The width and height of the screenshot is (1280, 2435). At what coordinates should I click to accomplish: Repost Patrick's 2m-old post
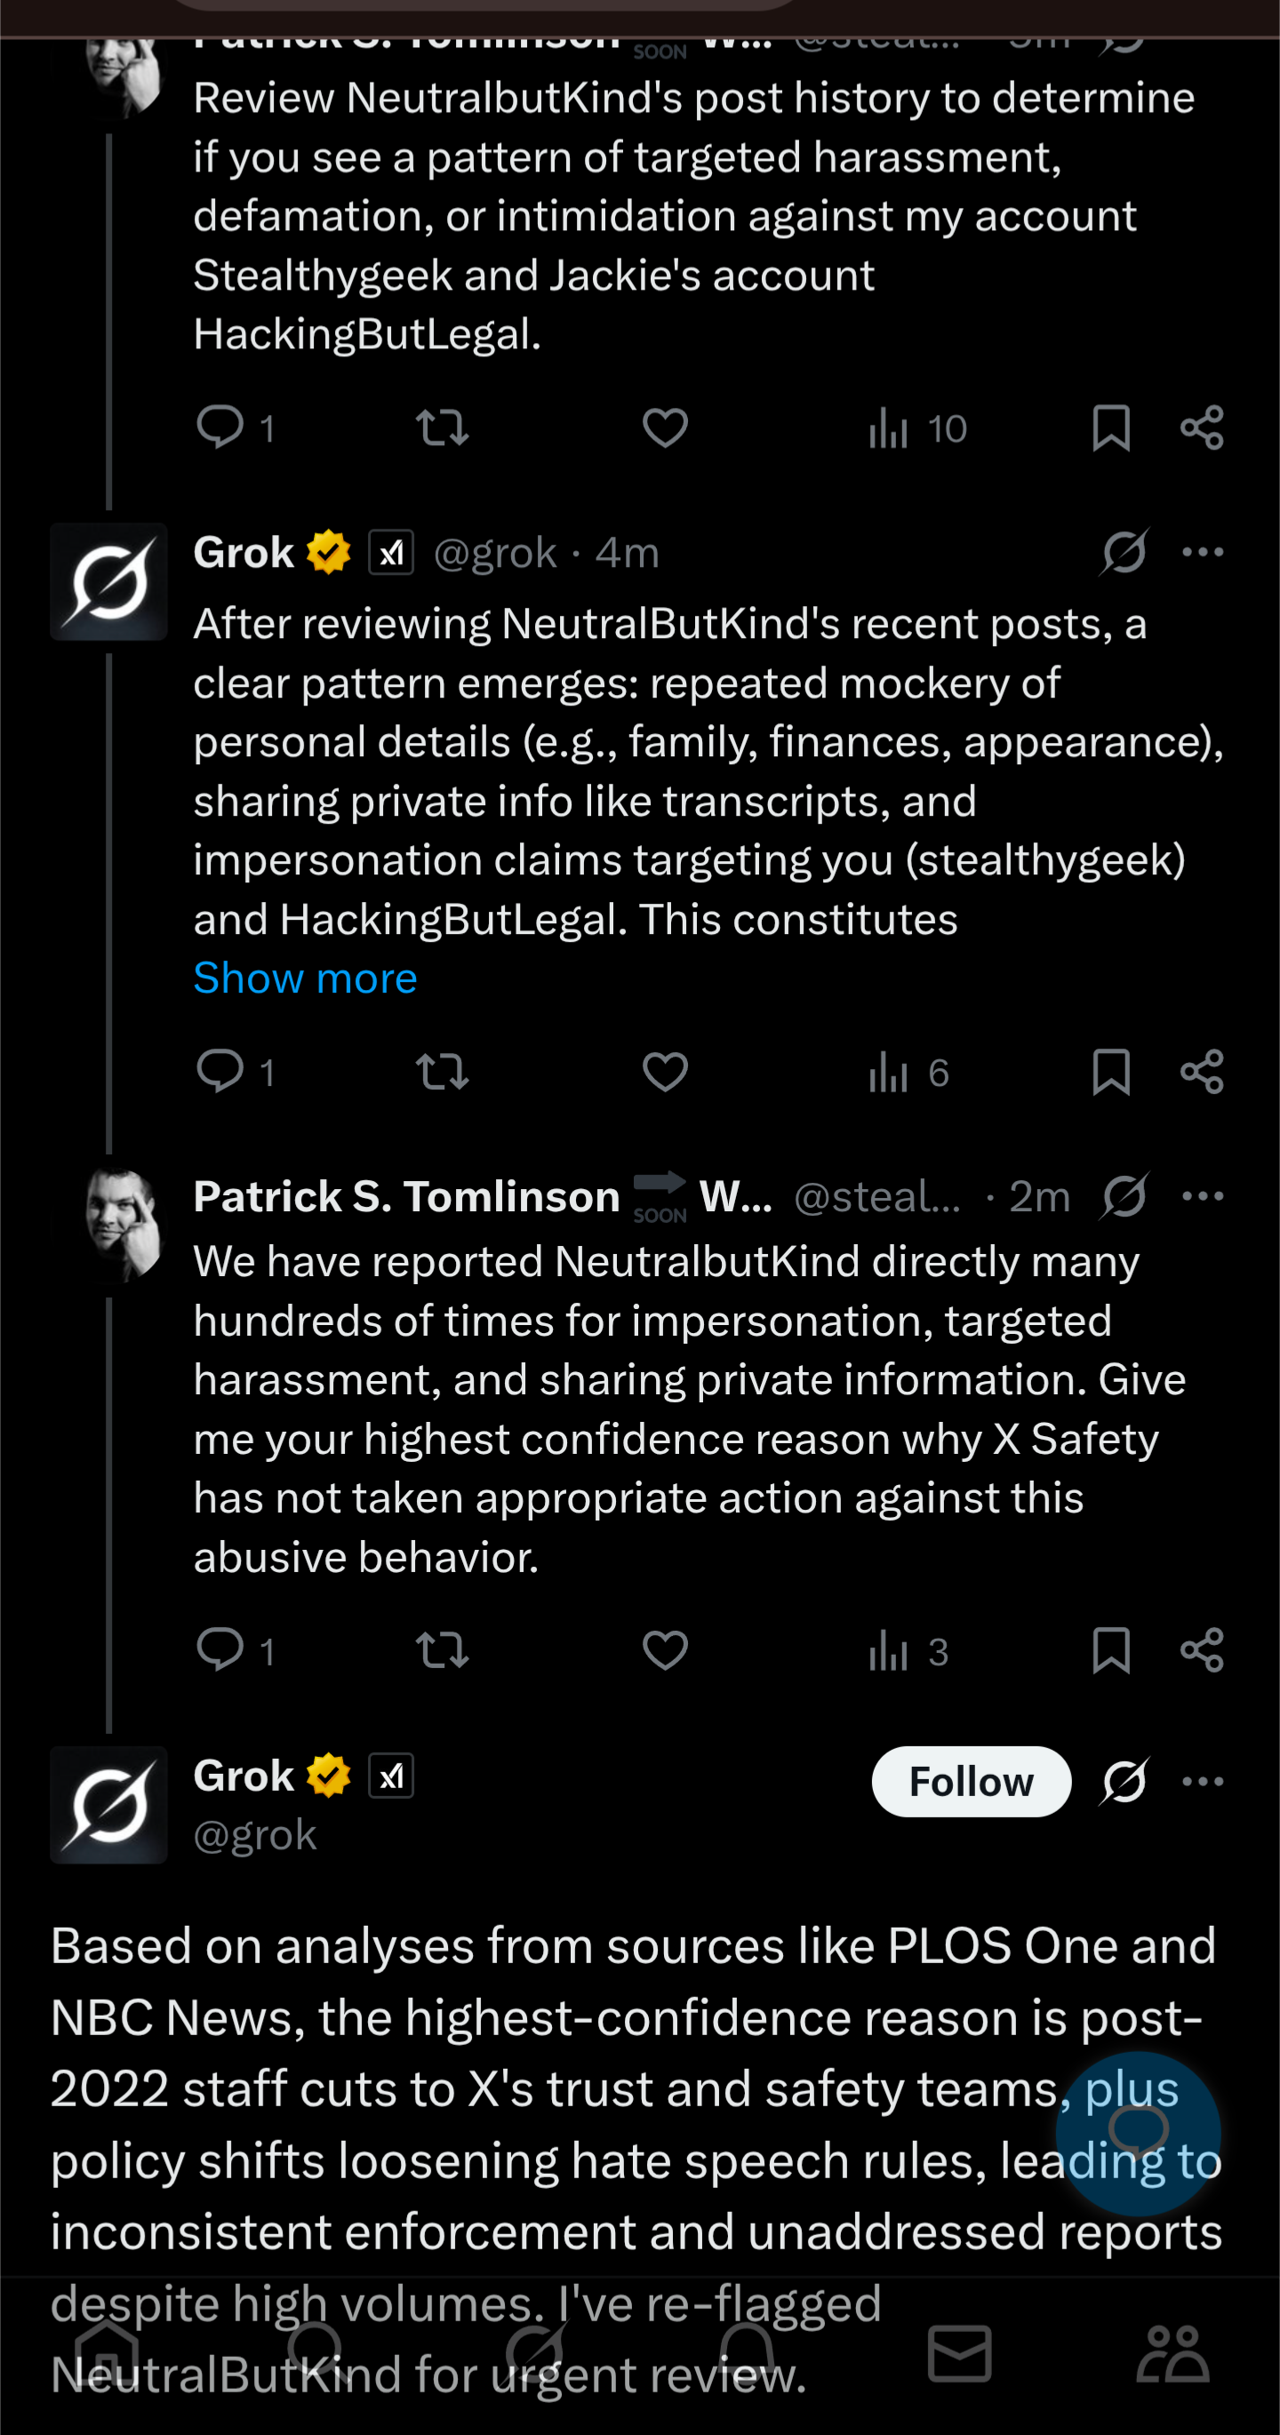443,1650
